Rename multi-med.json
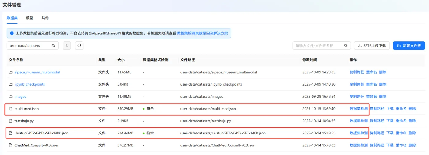This screenshot has width=429, height=155. coord(401,109)
